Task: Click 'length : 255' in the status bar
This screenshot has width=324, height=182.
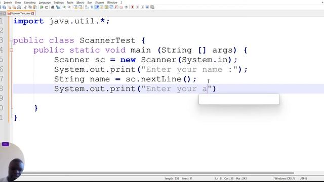Action: [172, 178]
